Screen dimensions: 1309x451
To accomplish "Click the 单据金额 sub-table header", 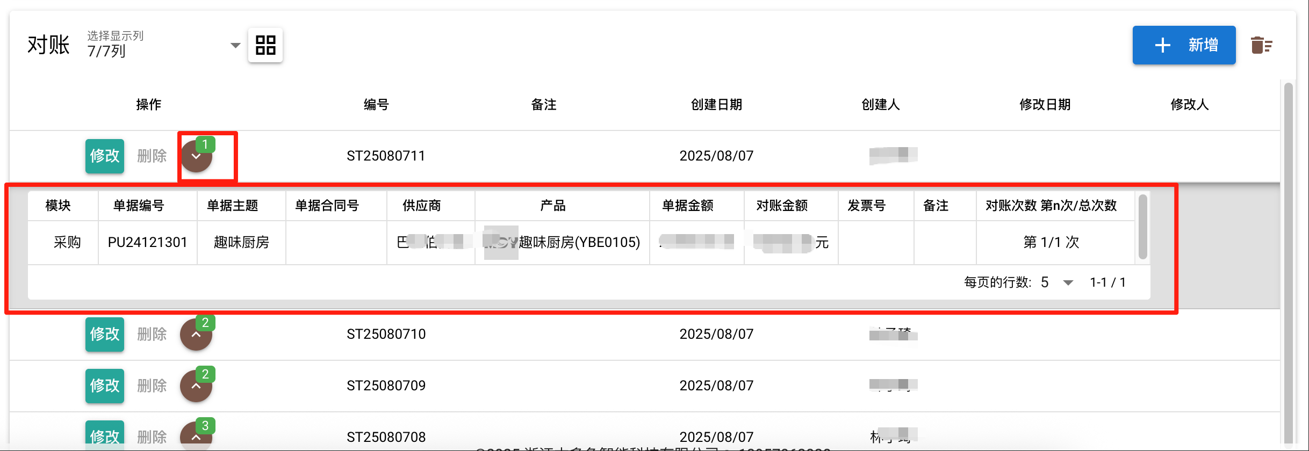I will point(687,206).
